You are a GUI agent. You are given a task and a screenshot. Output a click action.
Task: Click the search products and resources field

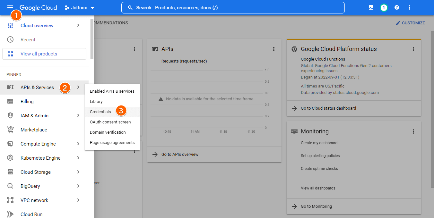233,8
